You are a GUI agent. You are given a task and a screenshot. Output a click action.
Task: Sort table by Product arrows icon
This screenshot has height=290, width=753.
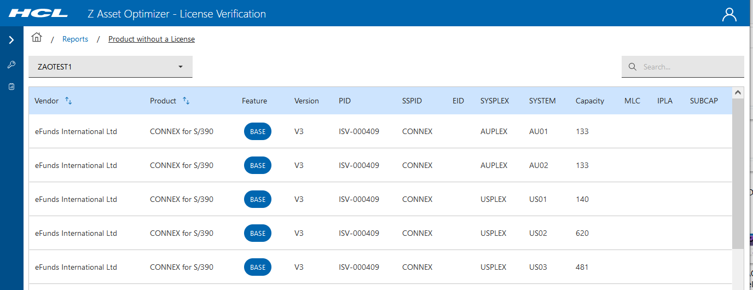186,101
